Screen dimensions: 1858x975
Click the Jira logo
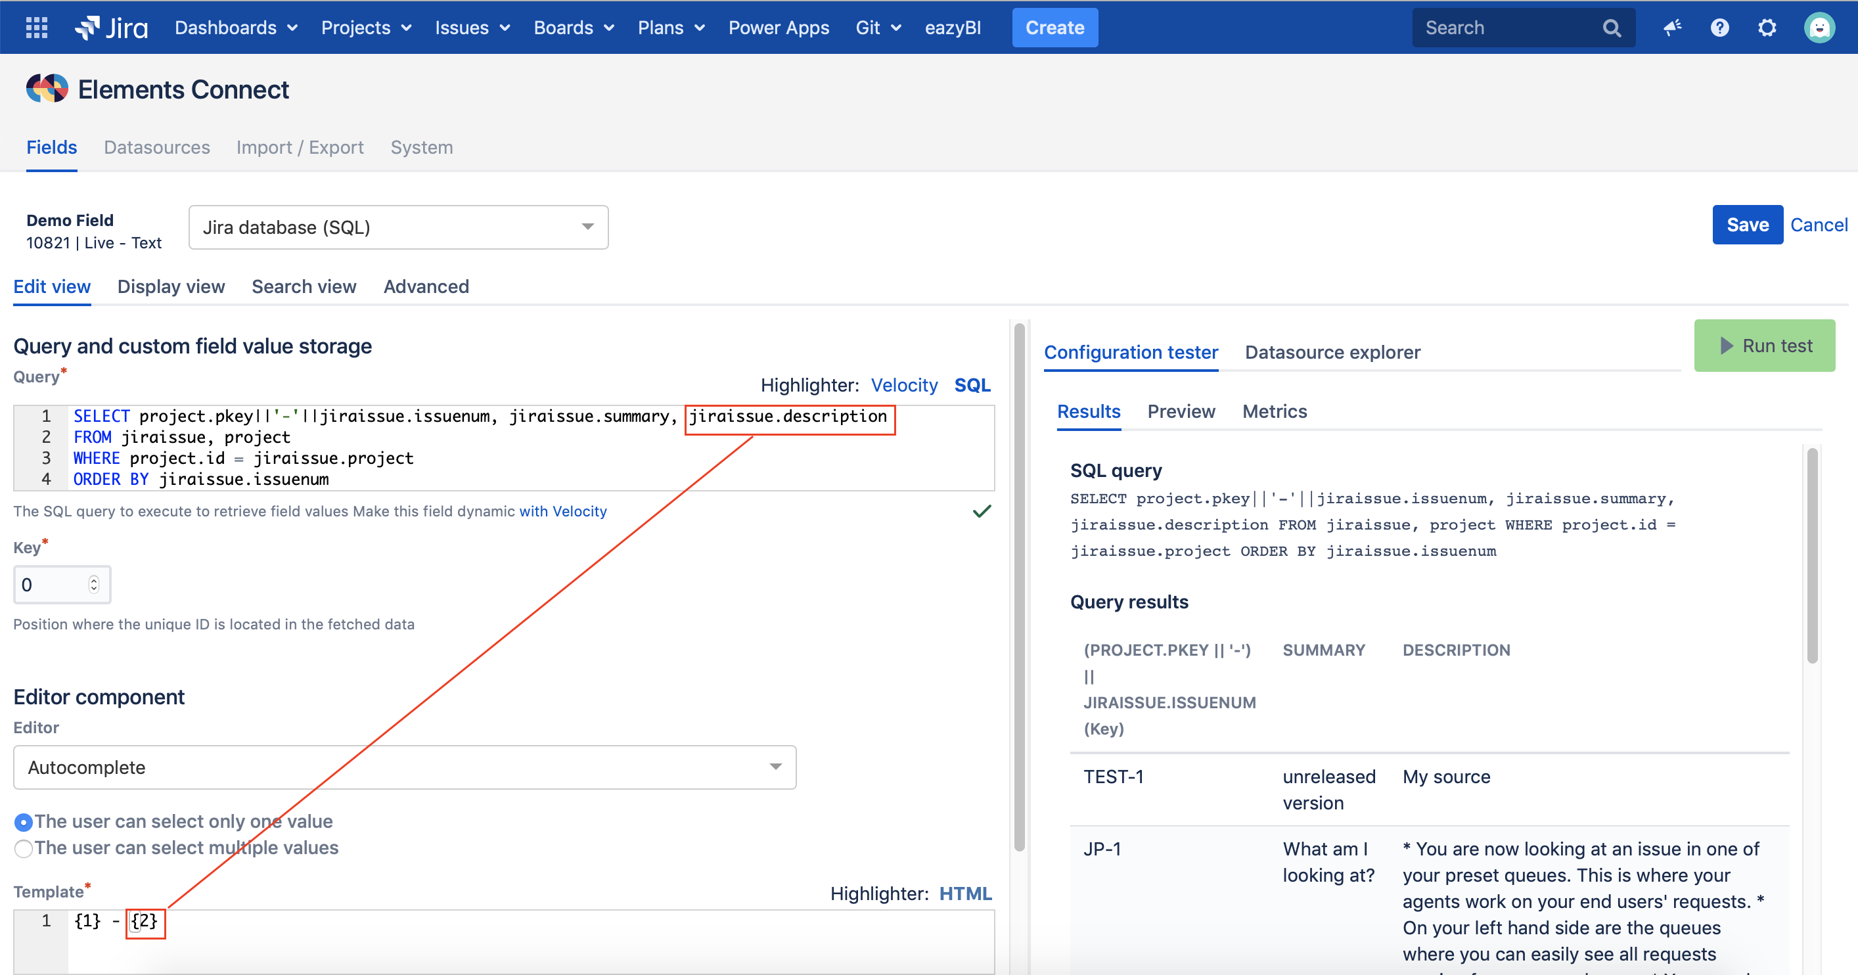click(x=112, y=28)
